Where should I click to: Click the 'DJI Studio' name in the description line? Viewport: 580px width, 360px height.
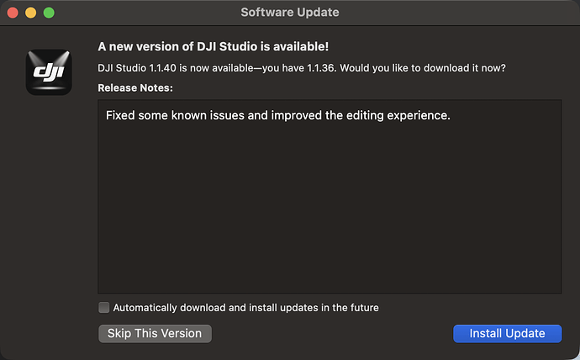pos(122,68)
